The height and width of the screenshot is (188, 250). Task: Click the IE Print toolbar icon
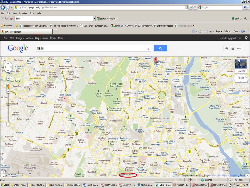pos(210,31)
